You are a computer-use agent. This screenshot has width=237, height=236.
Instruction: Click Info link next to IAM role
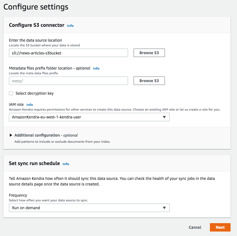(30, 105)
